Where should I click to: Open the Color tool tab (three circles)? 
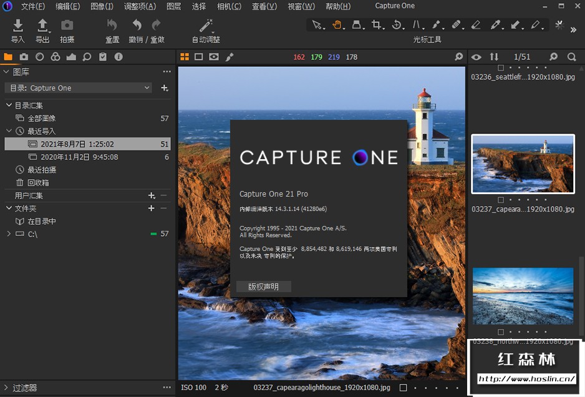[x=56, y=57]
